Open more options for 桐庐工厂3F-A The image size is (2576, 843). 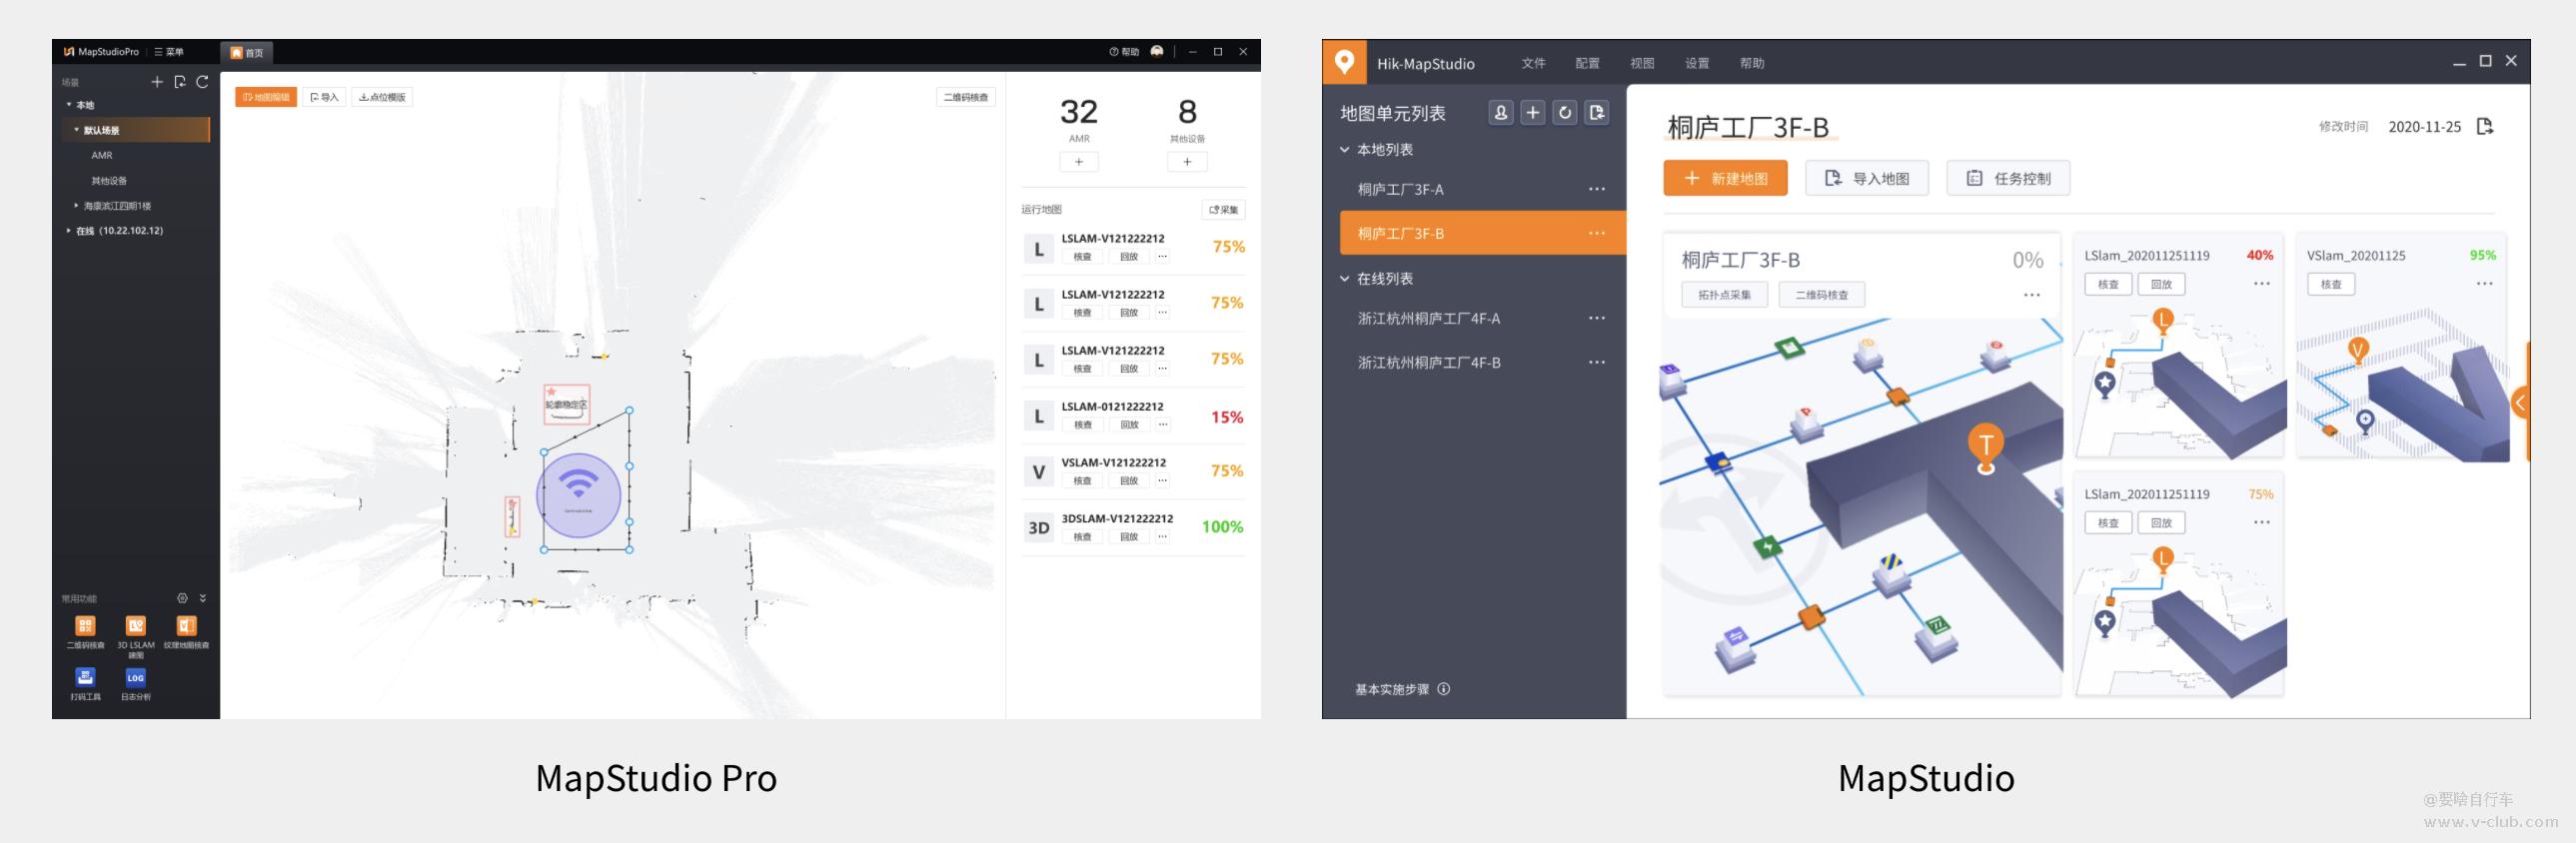(1597, 189)
